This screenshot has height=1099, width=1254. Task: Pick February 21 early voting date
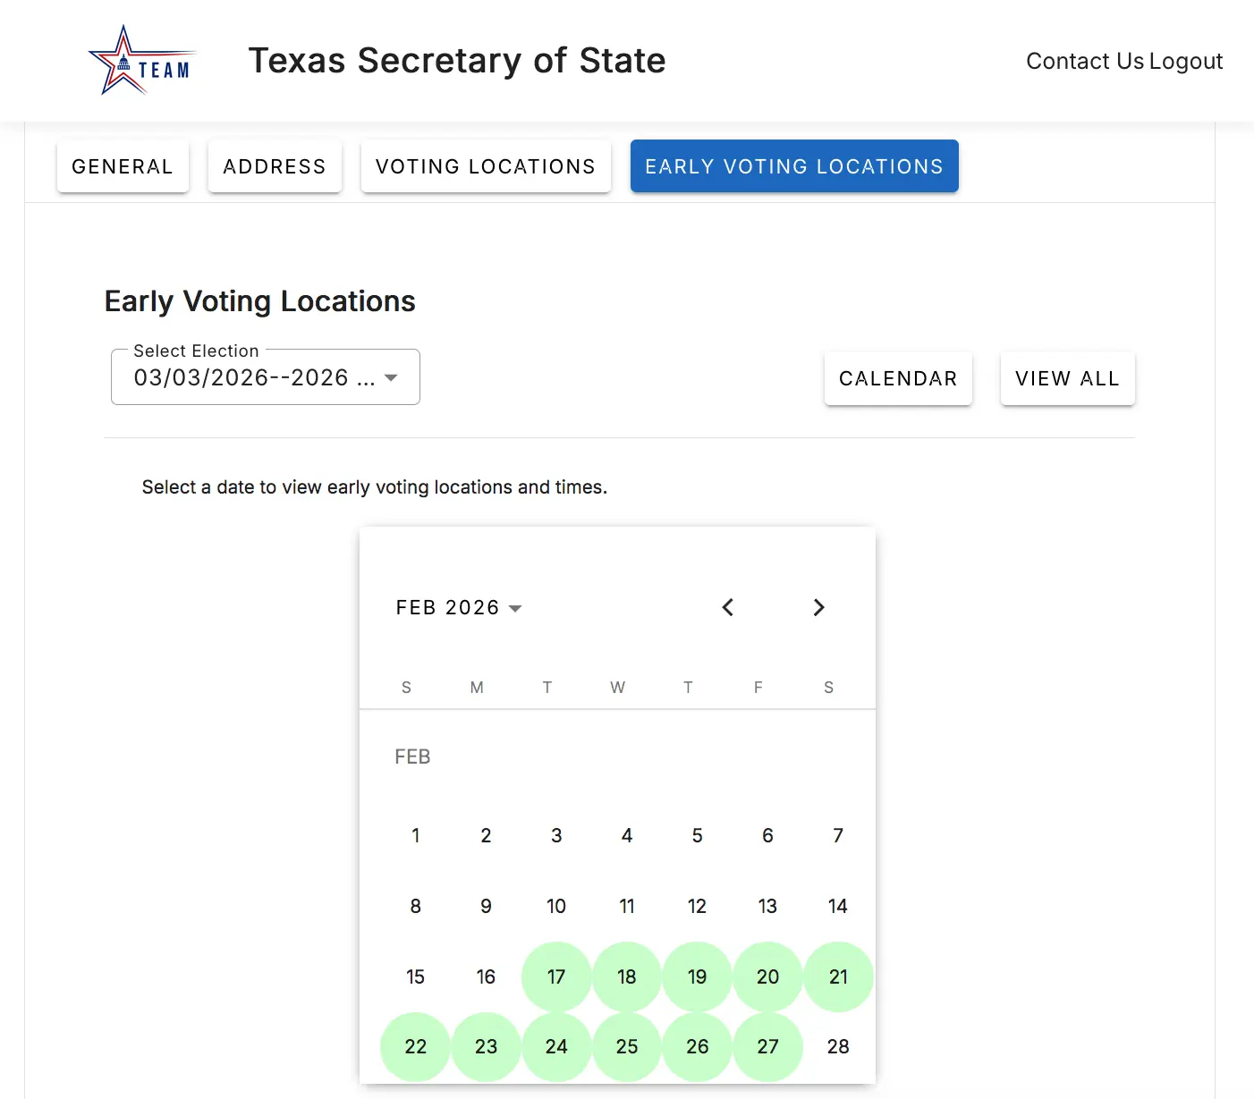coord(838,976)
